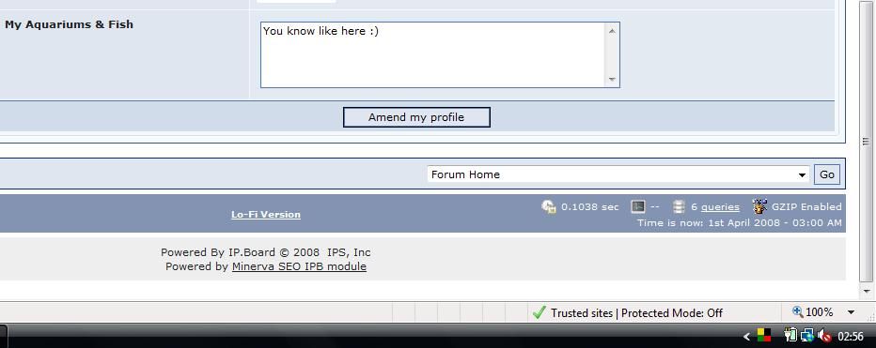This screenshot has height=348, width=876.
Task: Click the colored squares tray icon
Action: coord(764,335)
